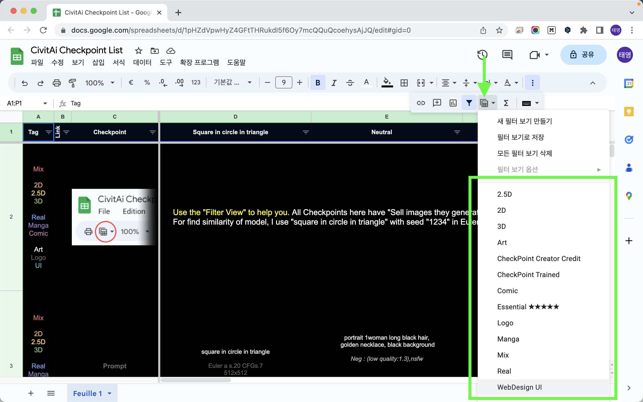
Task: Open zoom level 100% dropdown
Action: tap(100, 83)
